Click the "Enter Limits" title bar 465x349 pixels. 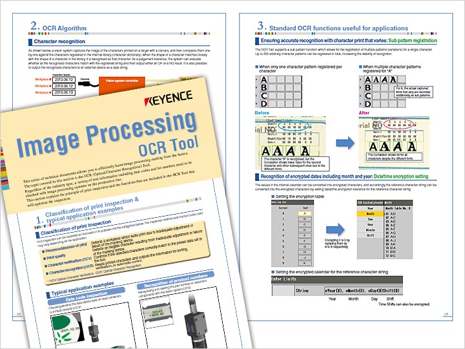point(337,279)
